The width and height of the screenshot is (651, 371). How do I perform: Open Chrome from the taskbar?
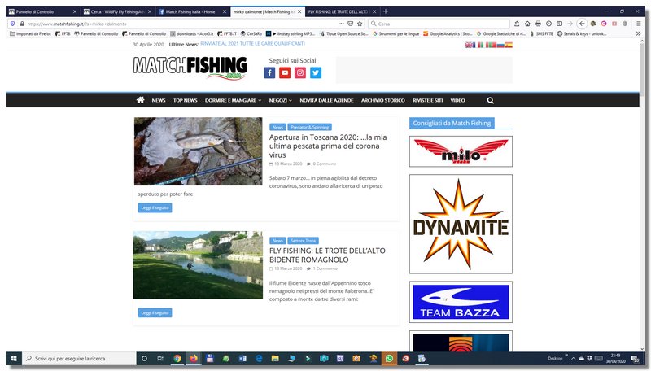coord(177,358)
